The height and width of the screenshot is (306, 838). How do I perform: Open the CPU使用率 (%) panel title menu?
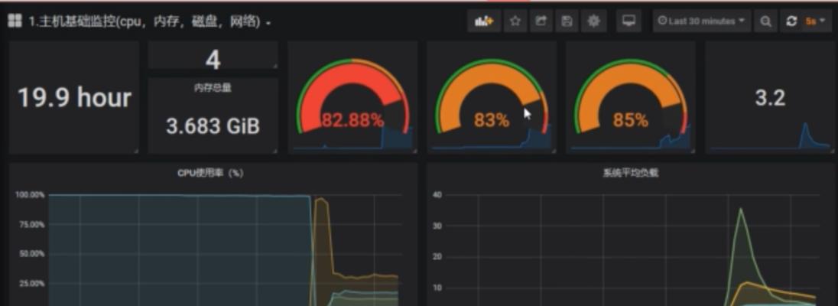pyautogui.click(x=210, y=173)
